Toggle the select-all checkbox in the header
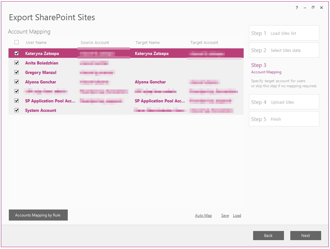Screen dimensions: 330x249 tap(17, 42)
